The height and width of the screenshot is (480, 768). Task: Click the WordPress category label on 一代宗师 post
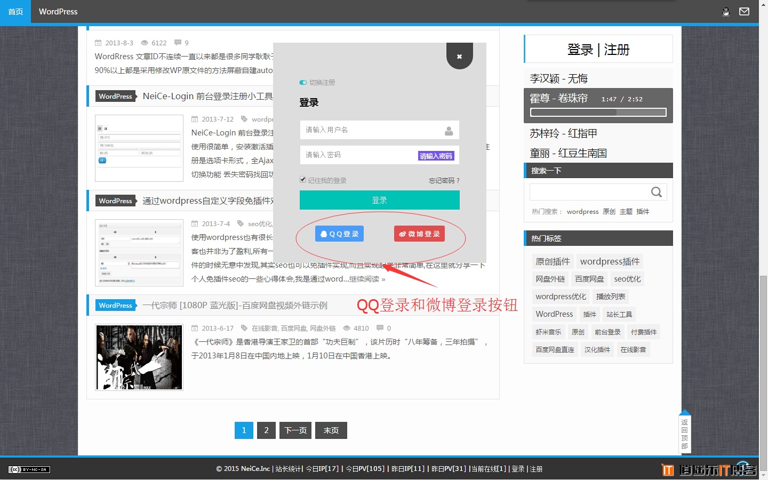[x=116, y=306]
